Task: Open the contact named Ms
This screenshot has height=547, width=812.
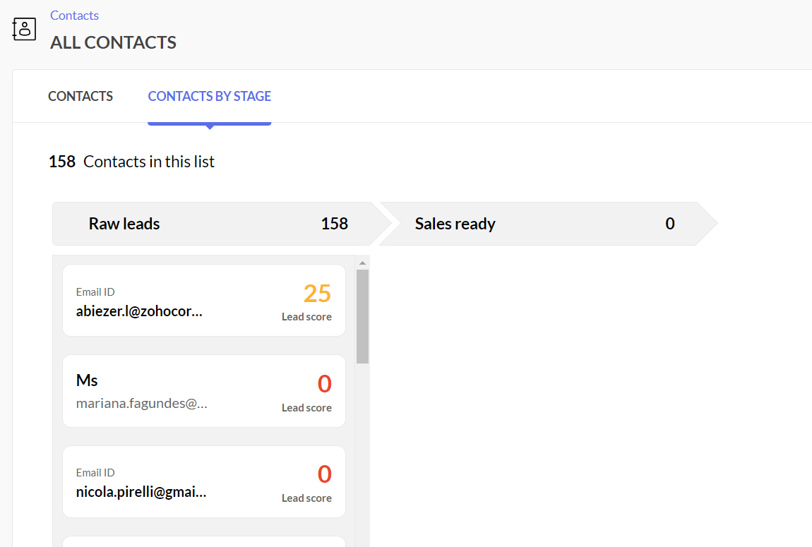Action: tap(87, 380)
